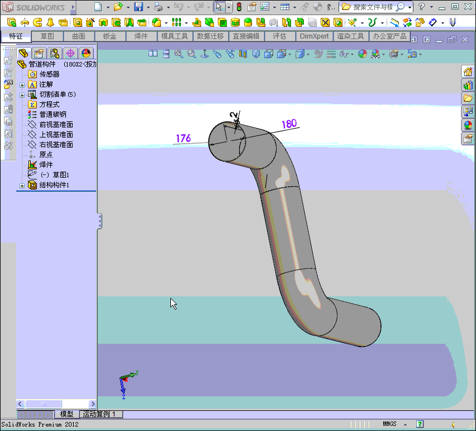The image size is (476, 431).
Task: Open the Linear Pattern dropdown arrow
Action: click(186, 23)
